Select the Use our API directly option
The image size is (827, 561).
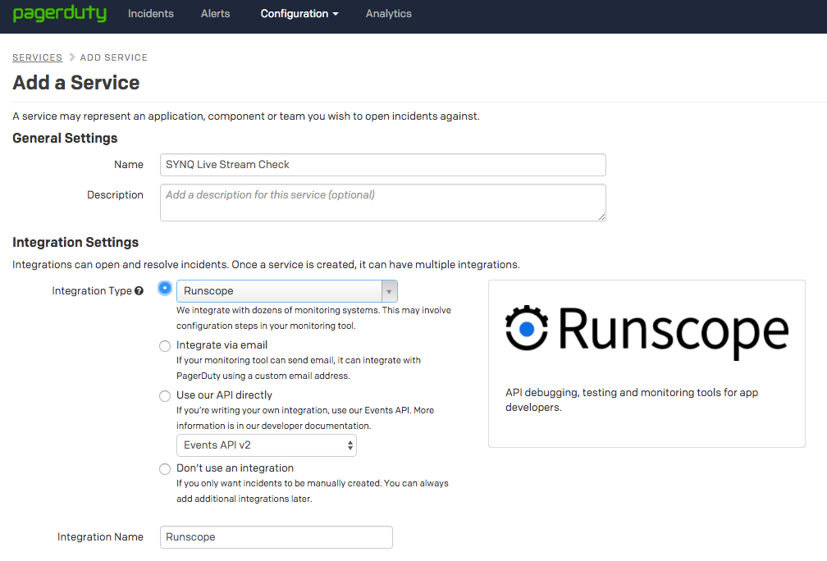(165, 395)
